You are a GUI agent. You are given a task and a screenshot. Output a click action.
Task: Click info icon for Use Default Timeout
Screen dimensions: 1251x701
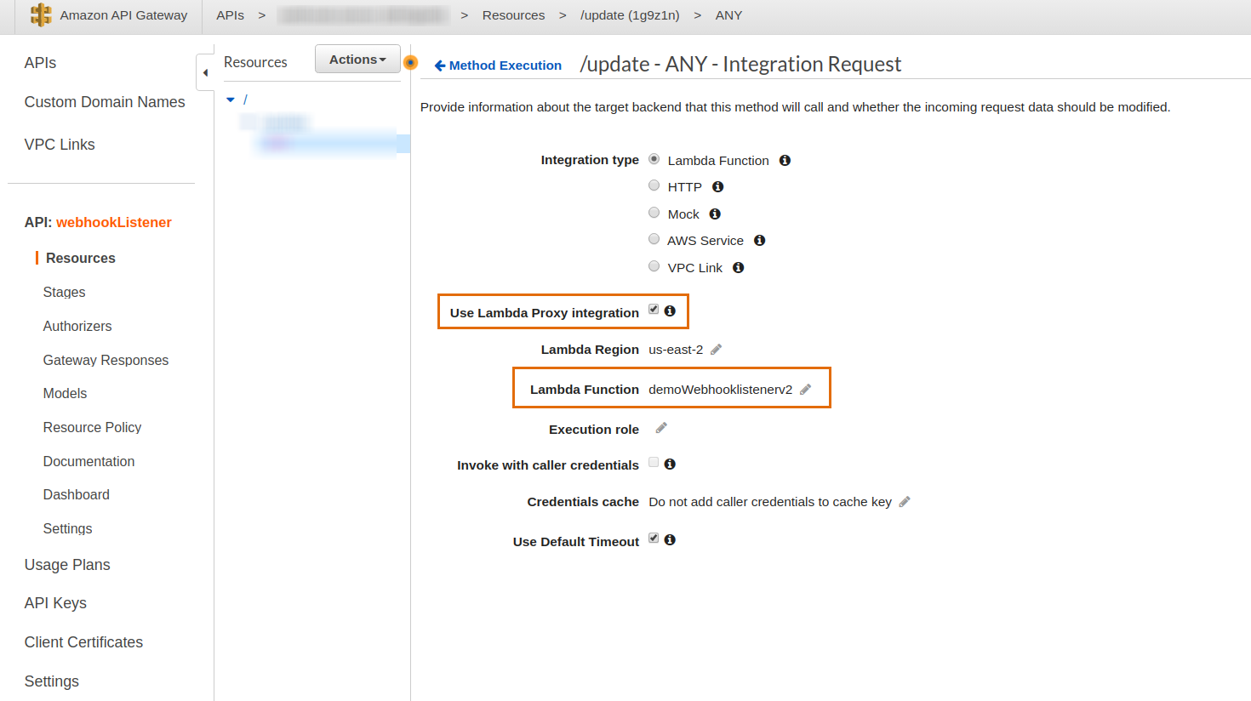[670, 539]
